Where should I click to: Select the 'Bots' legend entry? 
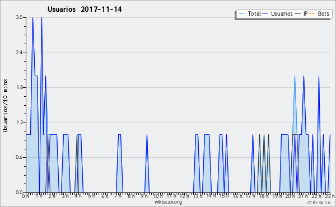coord(323,13)
